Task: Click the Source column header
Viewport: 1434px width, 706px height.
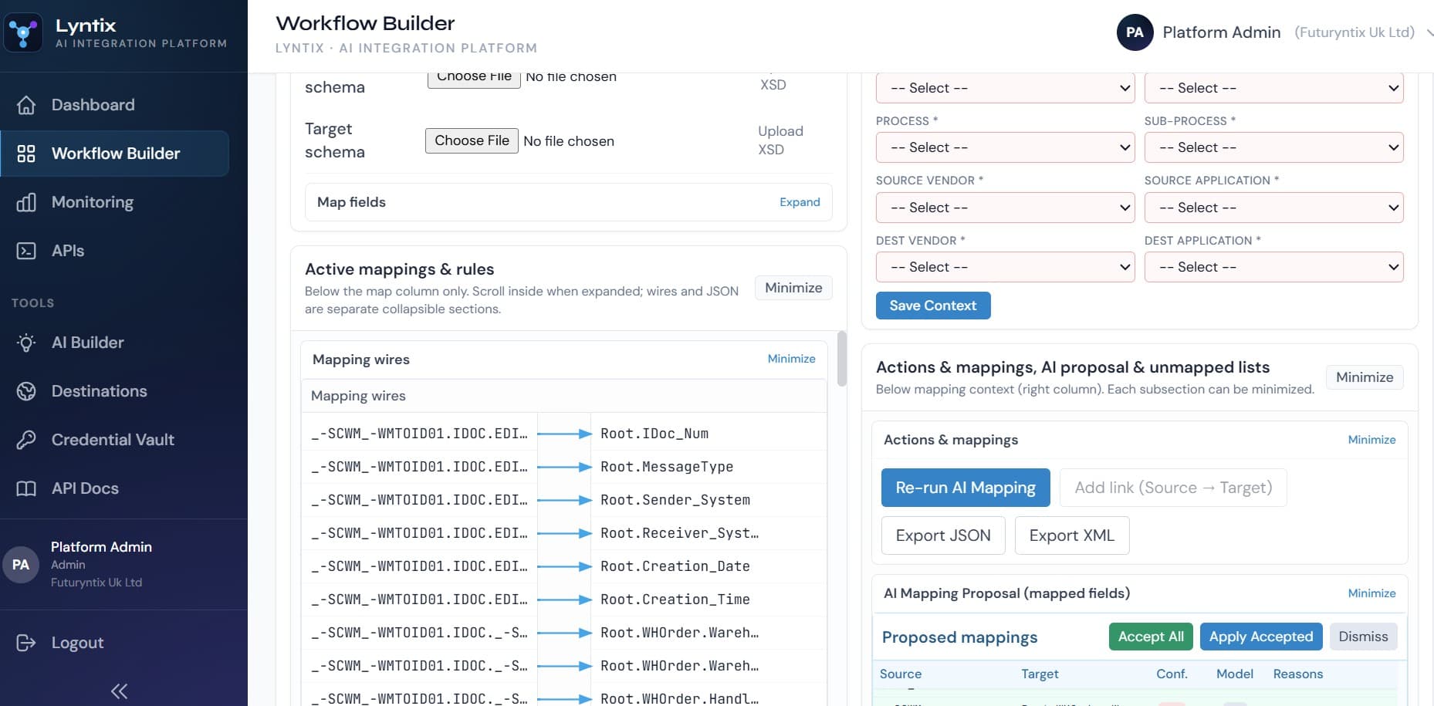Action: tap(901, 674)
